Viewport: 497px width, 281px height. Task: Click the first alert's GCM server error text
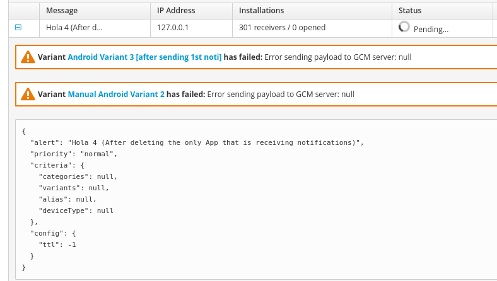(338, 57)
